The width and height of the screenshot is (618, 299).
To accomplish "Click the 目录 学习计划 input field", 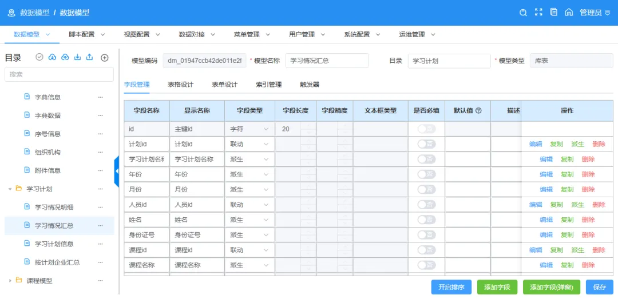I will pyautogui.click(x=449, y=61).
